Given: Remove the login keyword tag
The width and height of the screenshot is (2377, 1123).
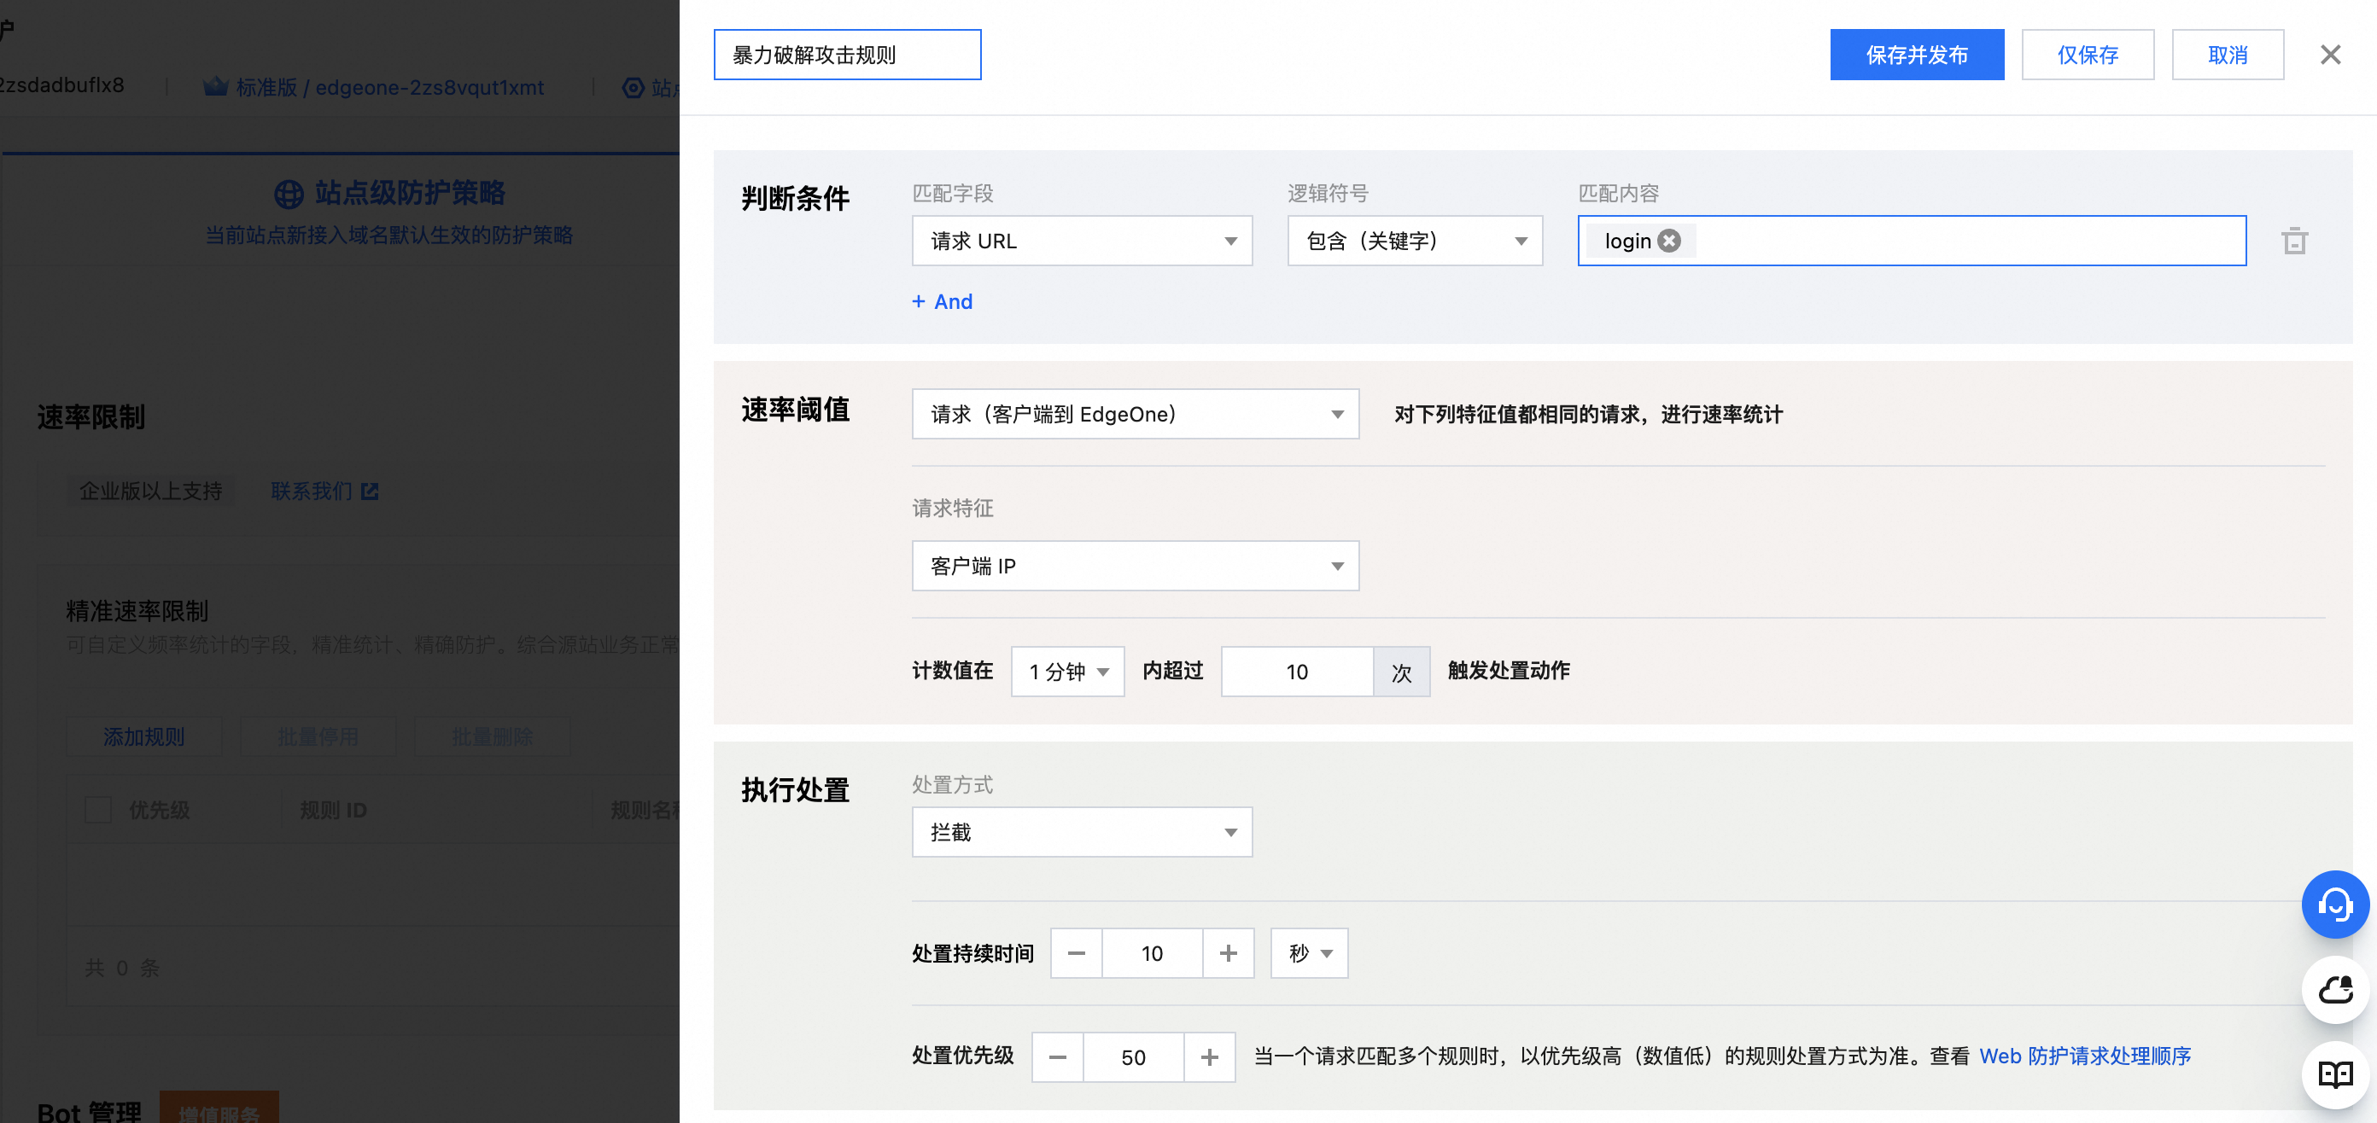Looking at the screenshot, I should [1668, 241].
